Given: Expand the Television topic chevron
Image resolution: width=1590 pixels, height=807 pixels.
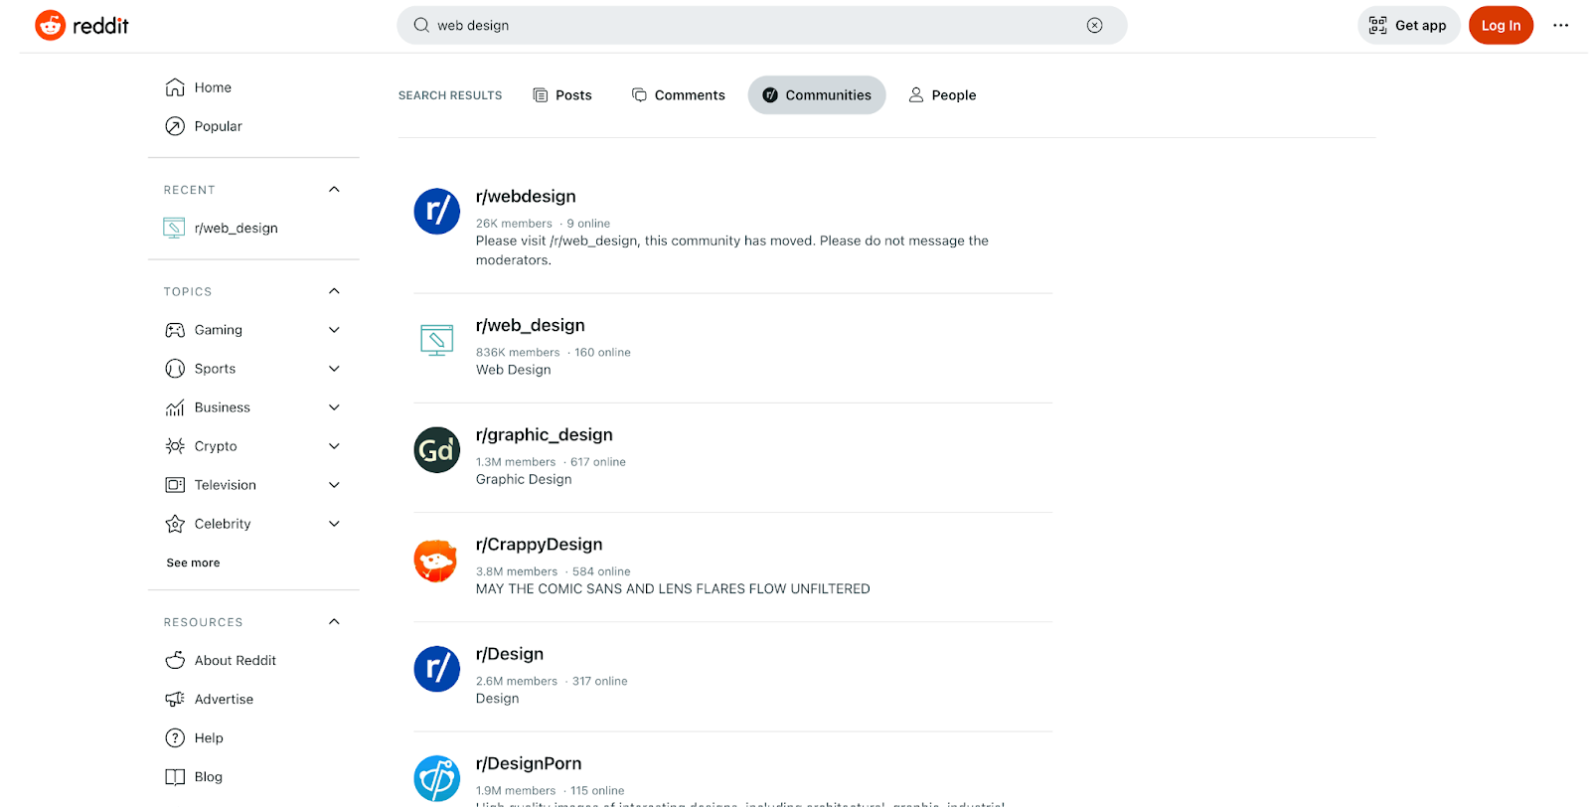Looking at the screenshot, I should pos(334,485).
